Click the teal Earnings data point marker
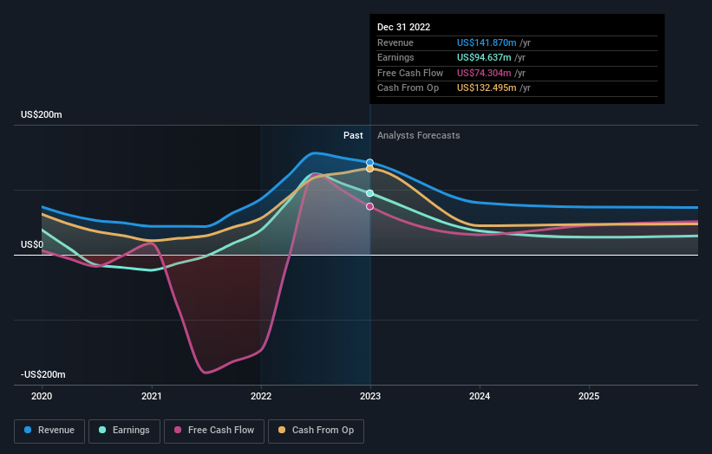This screenshot has width=712, height=454. point(370,193)
